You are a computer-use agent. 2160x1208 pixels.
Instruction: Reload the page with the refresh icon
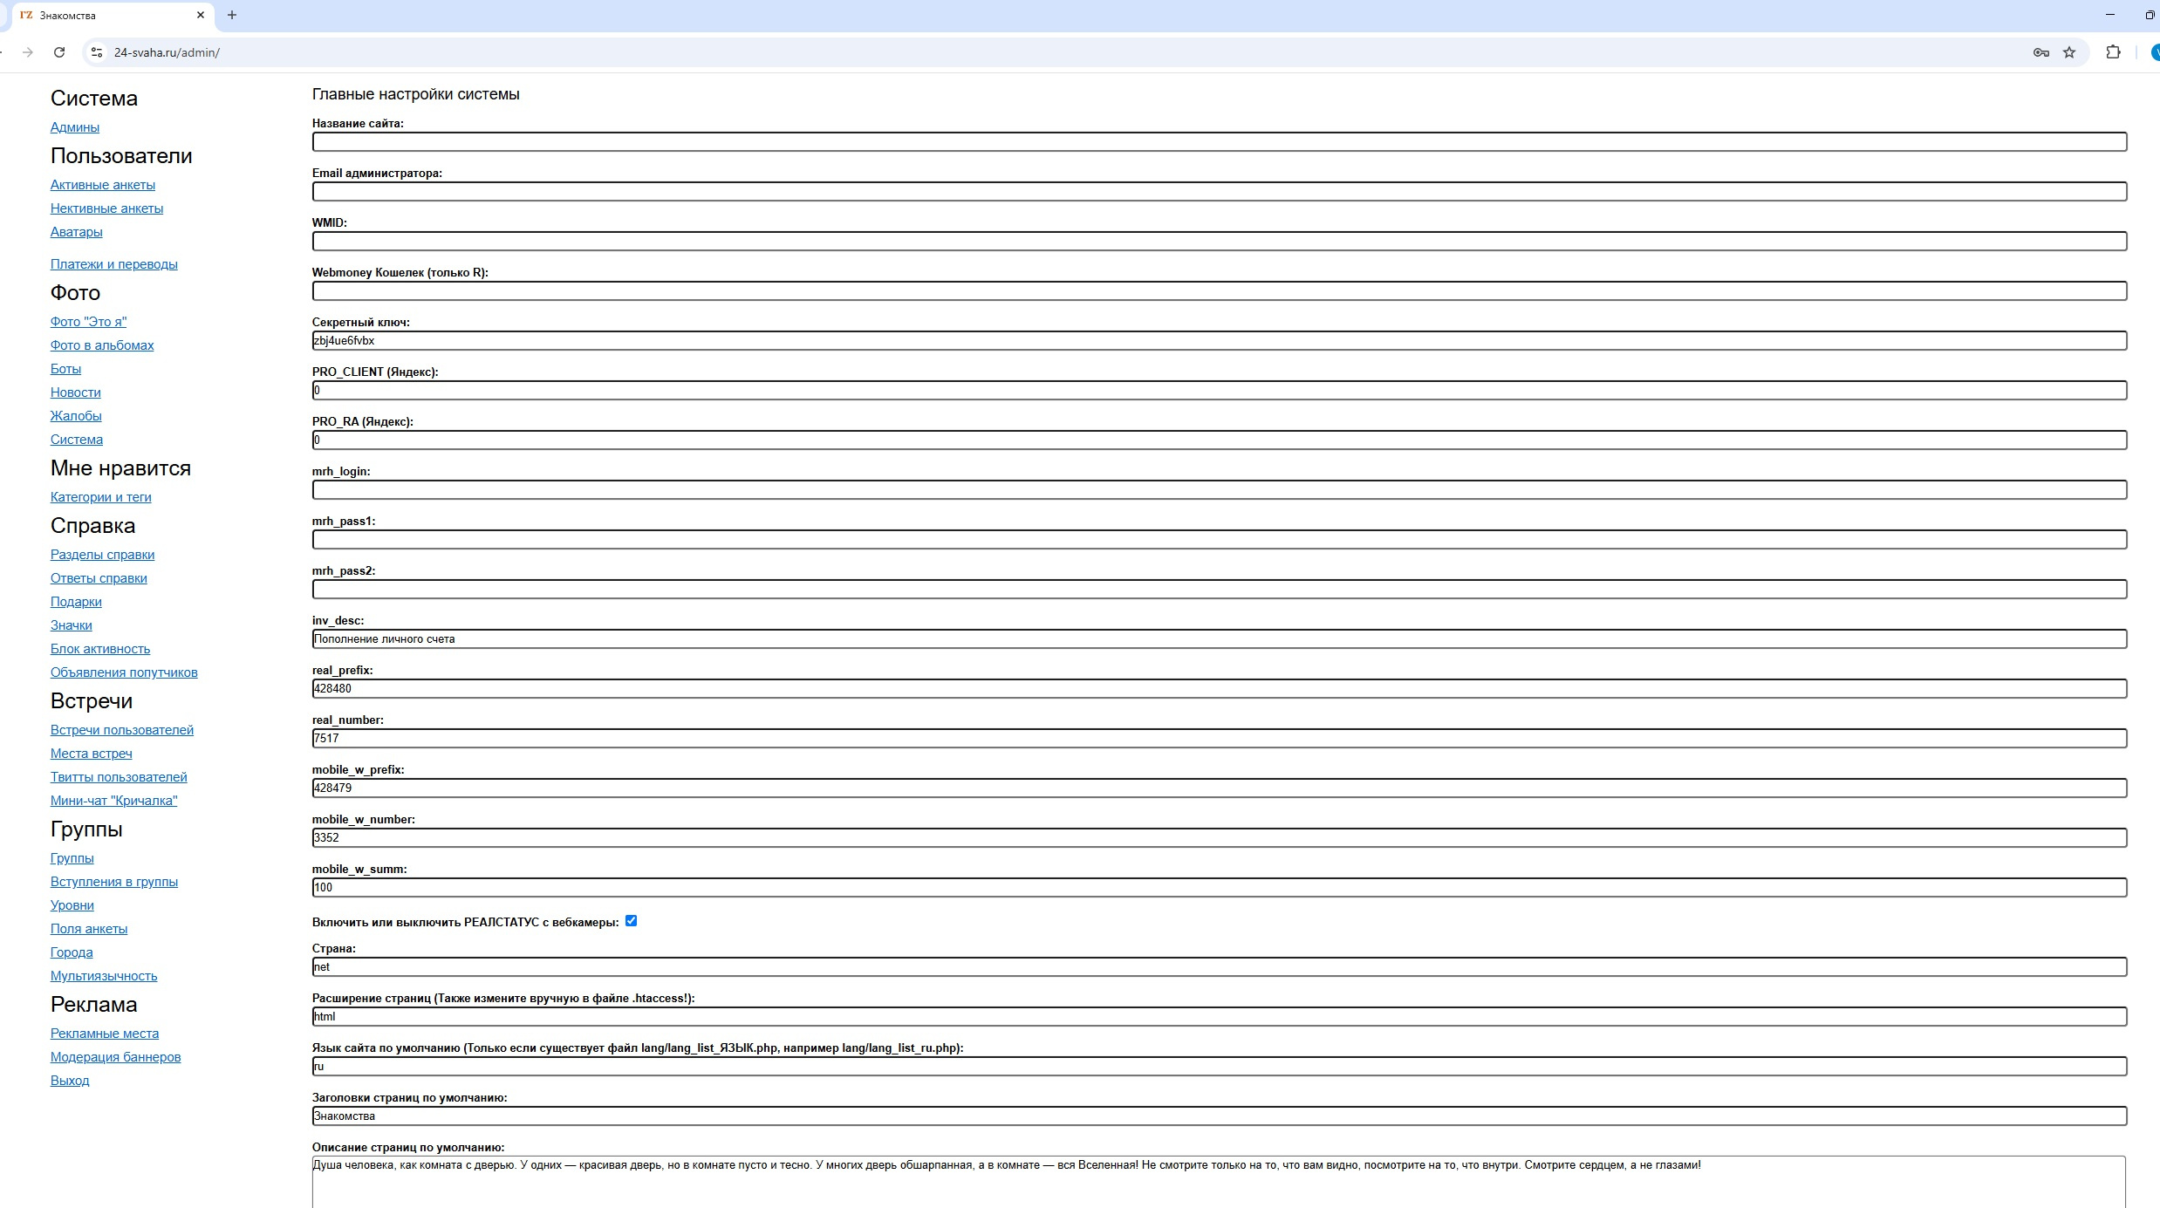coord(59,52)
